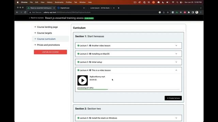Open Spotlight search in menu bar
Screen dimensions: 218x122
[x=177, y=2]
